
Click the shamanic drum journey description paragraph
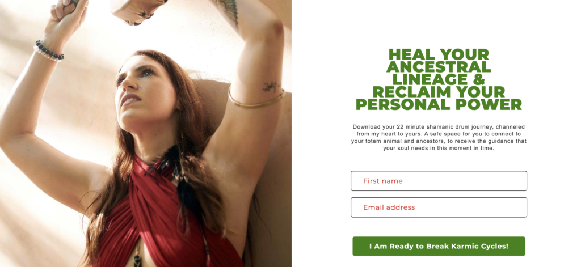click(439, 137)
